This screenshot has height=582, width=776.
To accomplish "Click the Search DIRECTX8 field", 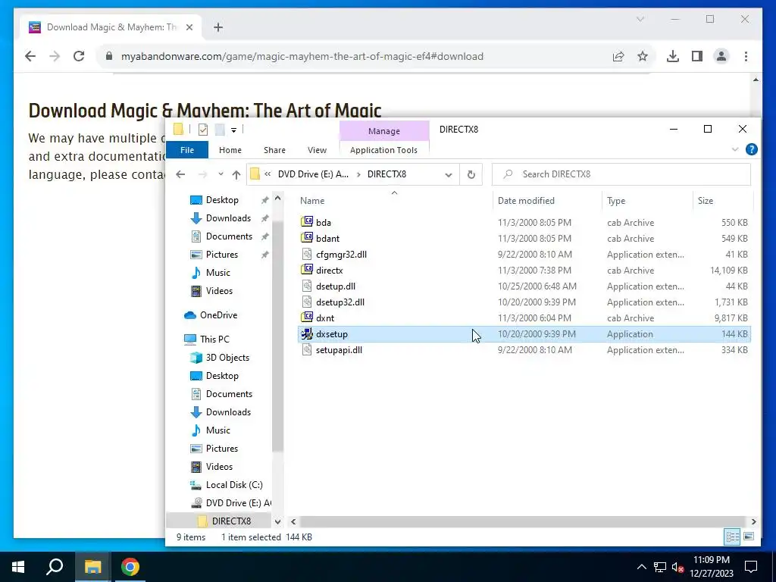I will 621,174.
